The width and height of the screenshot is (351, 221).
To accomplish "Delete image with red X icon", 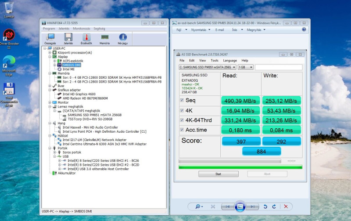I will tap(286, 207).
